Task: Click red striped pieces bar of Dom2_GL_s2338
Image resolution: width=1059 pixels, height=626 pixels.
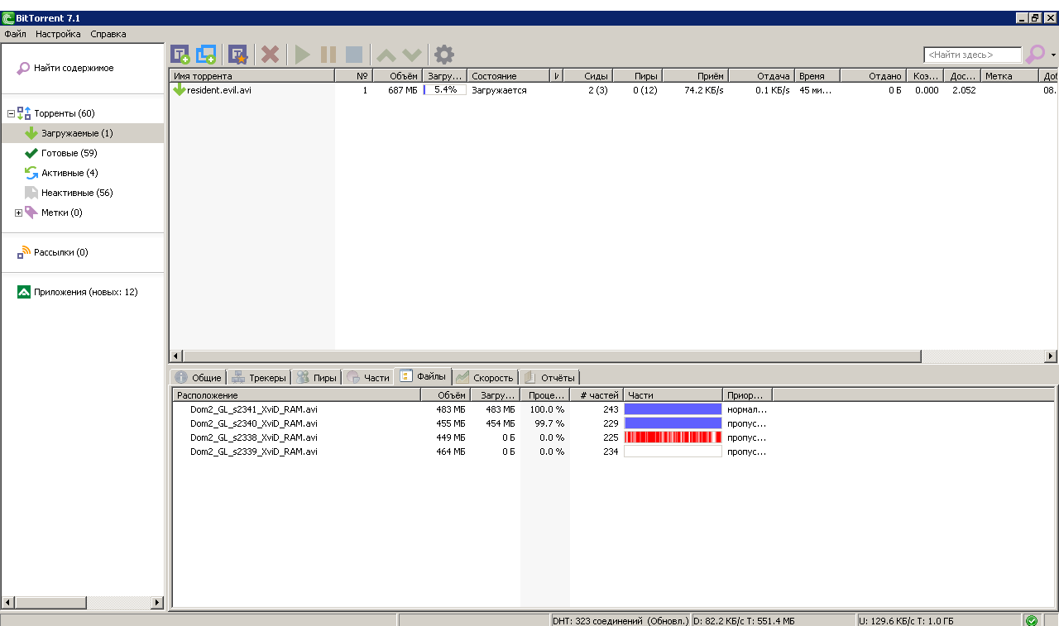Action: coord(673,437)
